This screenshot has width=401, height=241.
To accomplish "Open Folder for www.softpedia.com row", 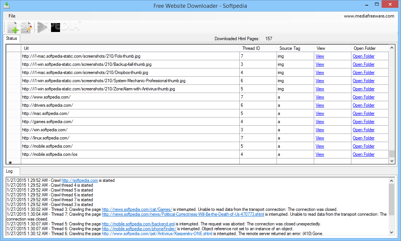I will [x=363, y=97].
